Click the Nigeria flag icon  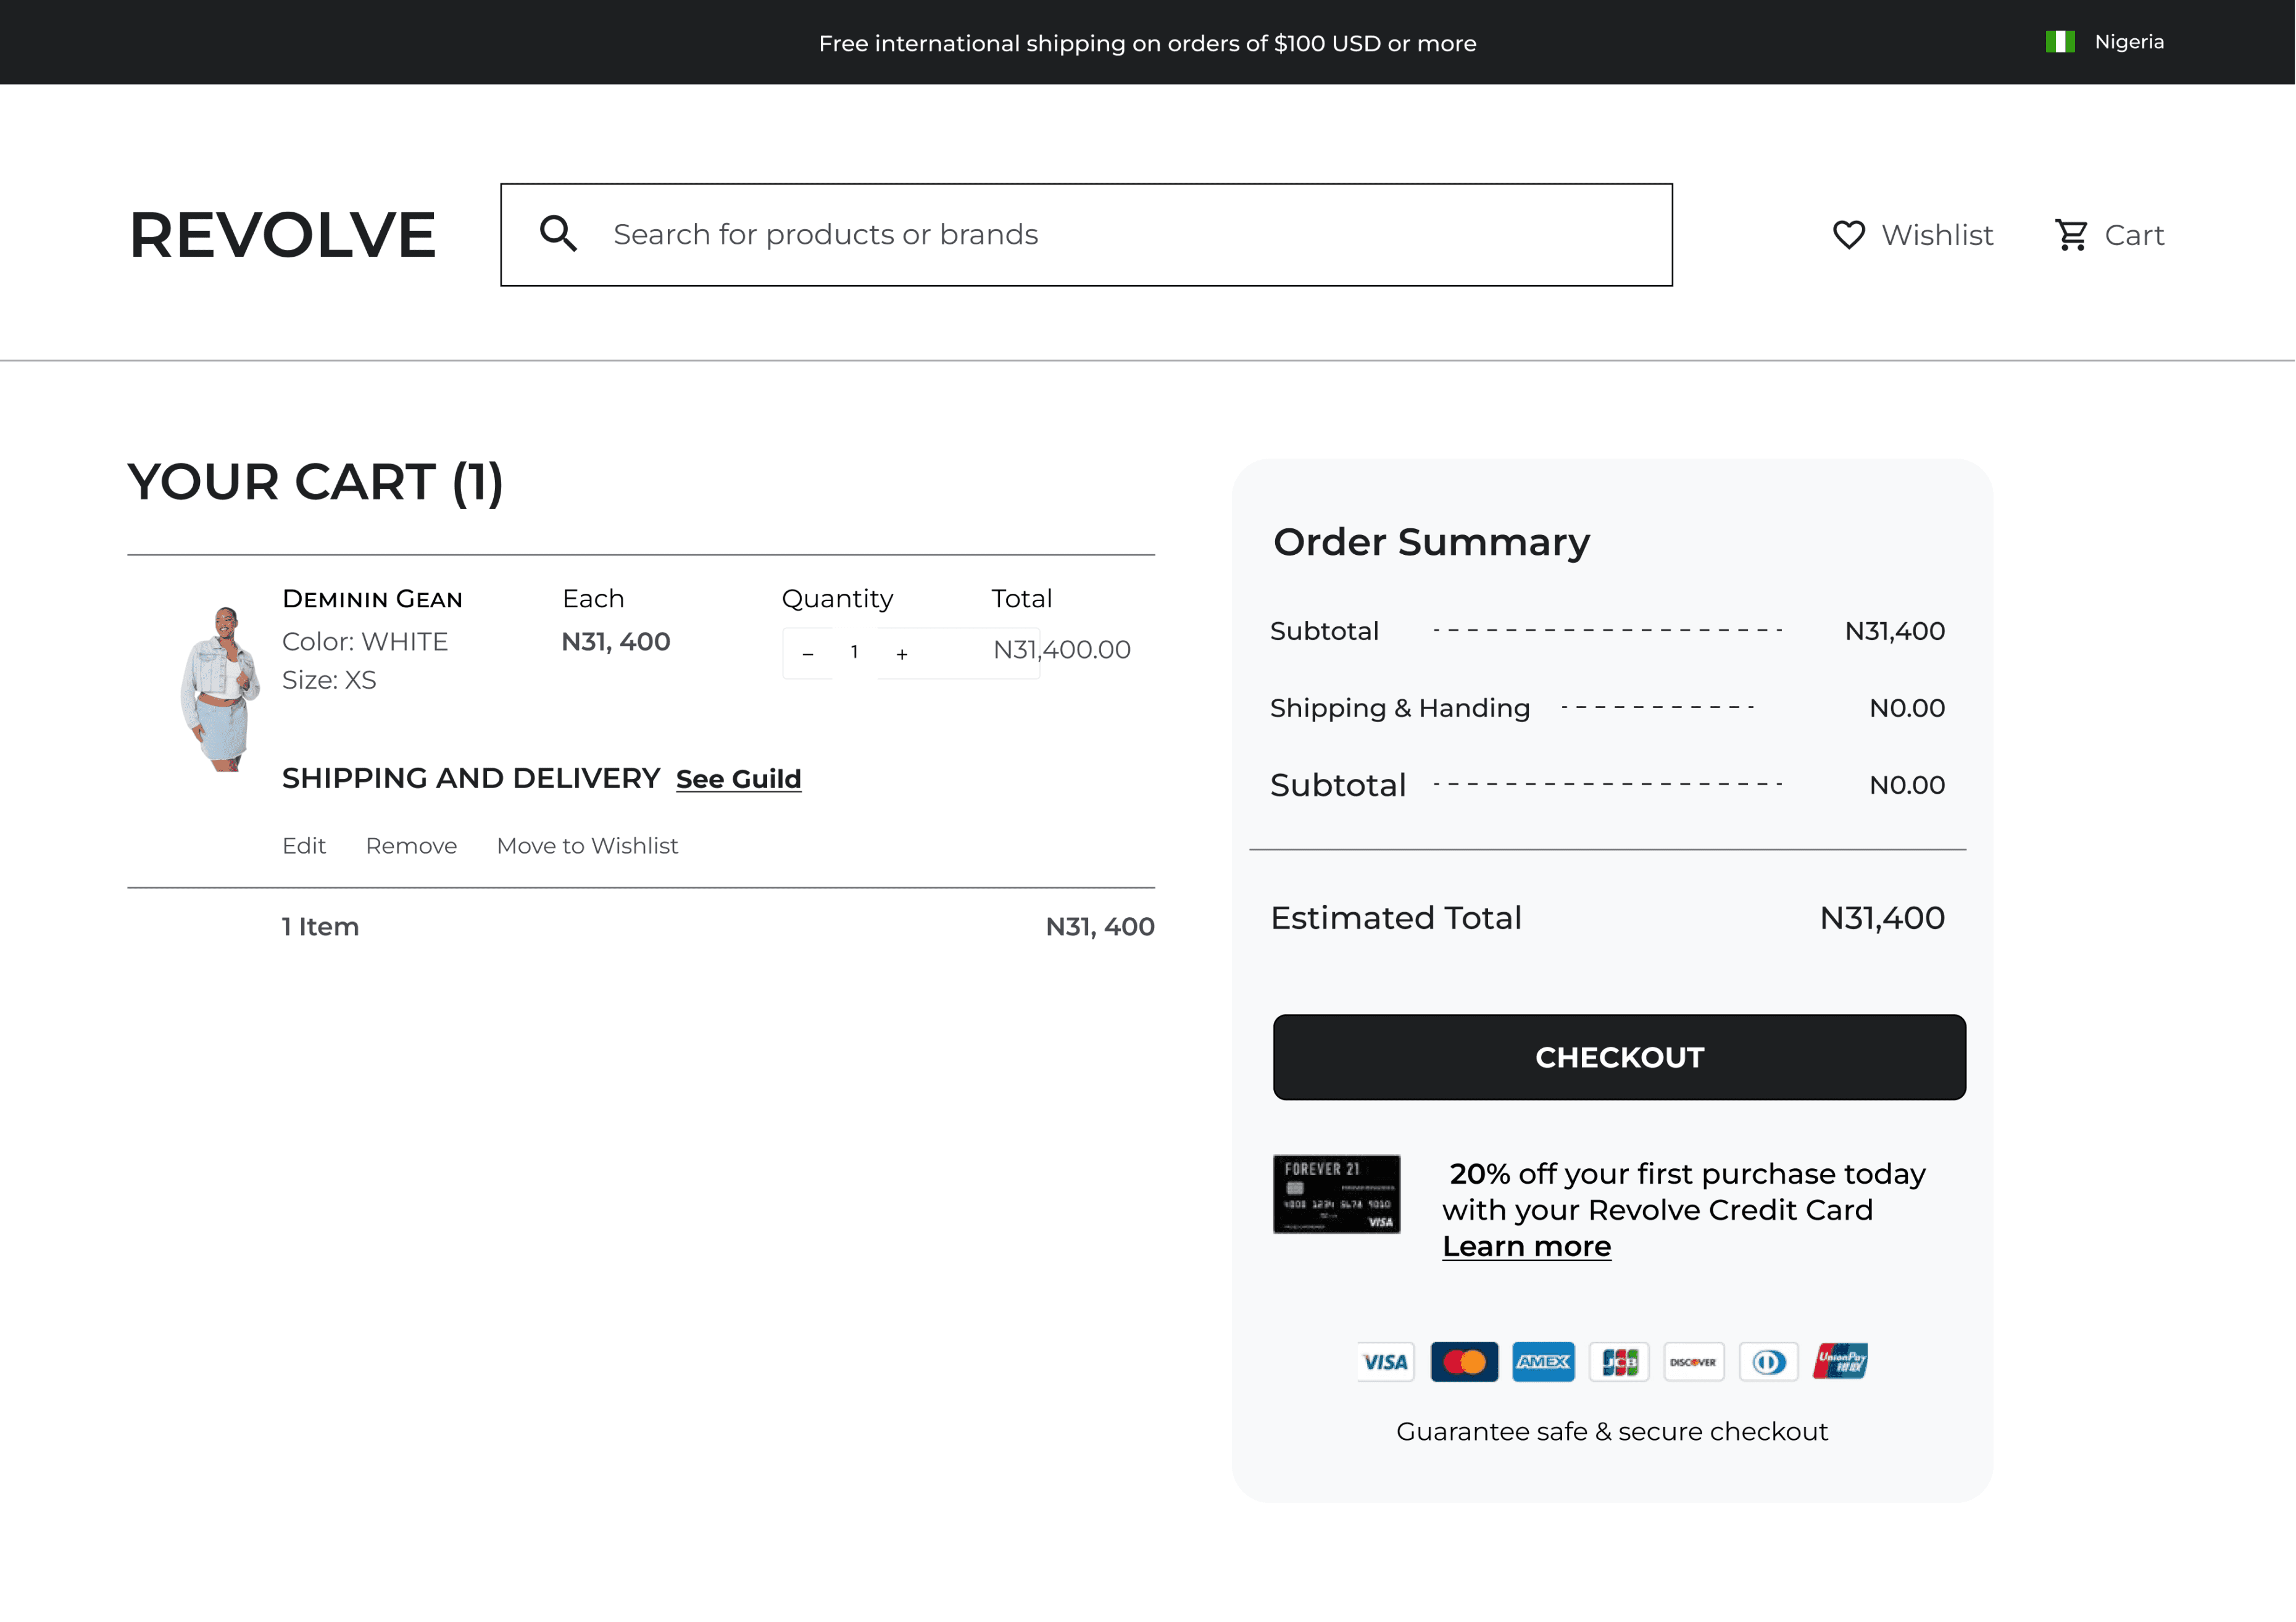(2059, 42)
